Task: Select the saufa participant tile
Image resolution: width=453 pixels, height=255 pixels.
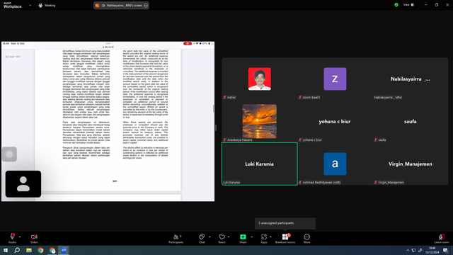Action: (x=411, y=121)
